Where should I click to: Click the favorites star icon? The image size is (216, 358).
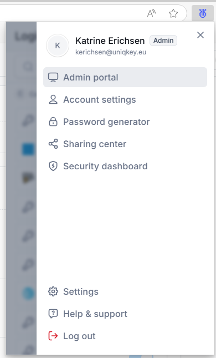click(173, 13)
